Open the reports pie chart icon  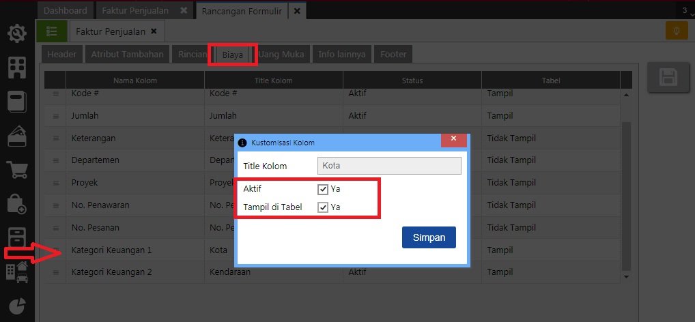tap(17, 307)
